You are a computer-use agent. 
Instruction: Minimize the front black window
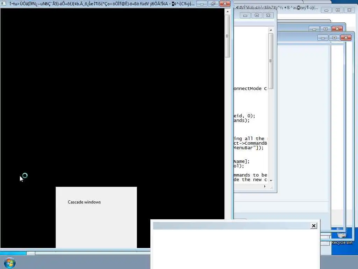coord(202,4)
